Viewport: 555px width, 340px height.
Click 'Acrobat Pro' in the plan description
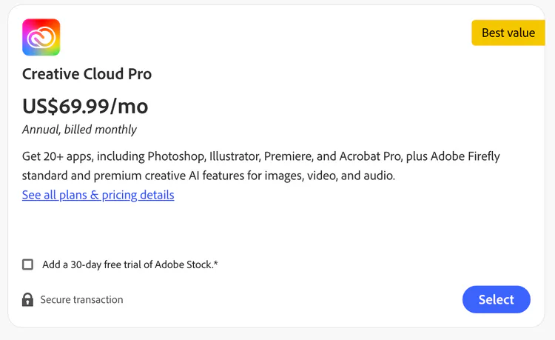tap(369, 157)
